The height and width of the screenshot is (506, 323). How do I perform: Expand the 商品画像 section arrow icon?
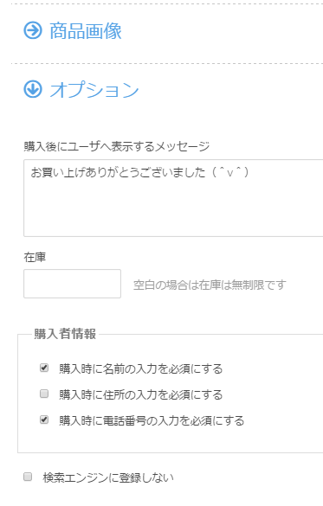(x=33, y=30)
